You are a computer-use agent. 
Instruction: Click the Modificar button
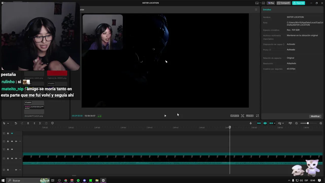coord(315,116)
